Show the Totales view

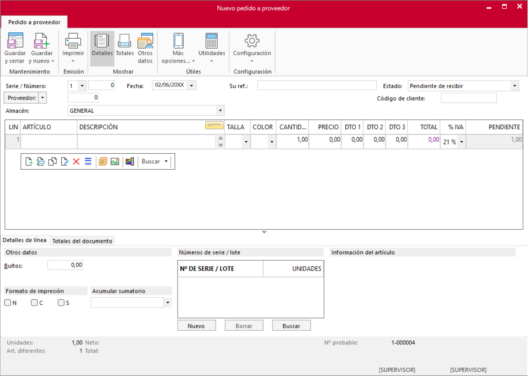coord(124,45)
